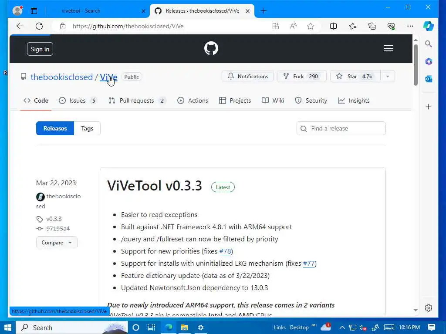
Task: Select the Releases button
Action: (55, 128)
